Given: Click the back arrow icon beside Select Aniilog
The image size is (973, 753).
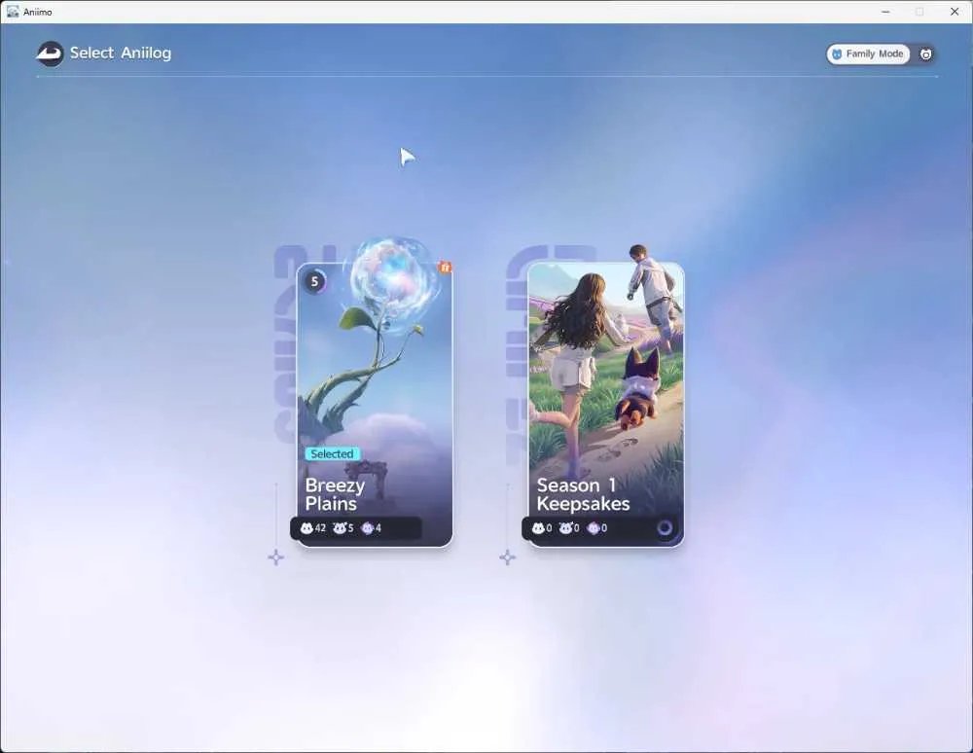Looking at the screenshot, I should [x=50, y=54].
